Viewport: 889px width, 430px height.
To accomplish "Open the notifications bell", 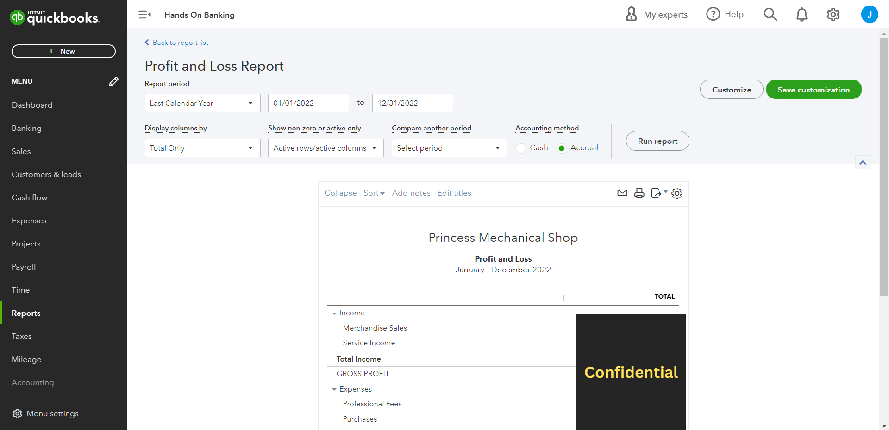I will [x=801, y=15].
